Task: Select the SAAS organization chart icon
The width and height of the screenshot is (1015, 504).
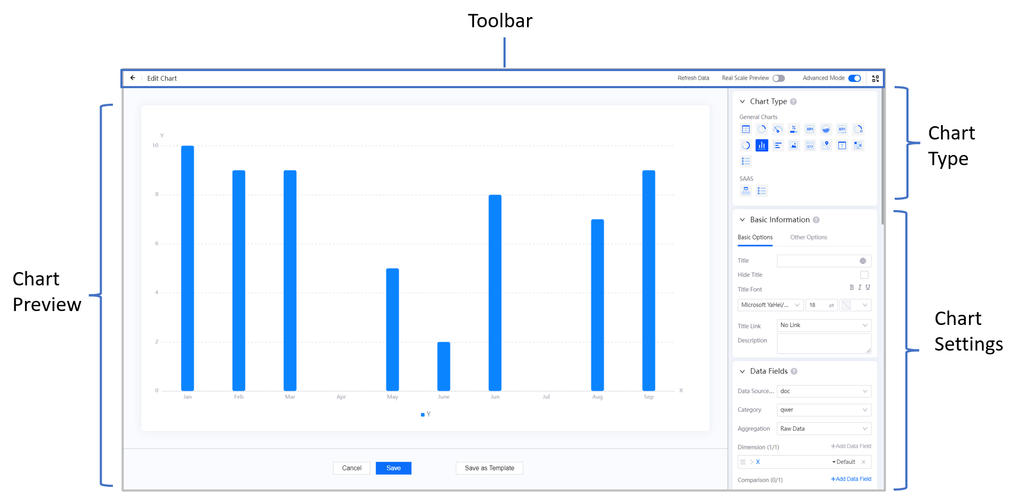Action: (745, 191)
